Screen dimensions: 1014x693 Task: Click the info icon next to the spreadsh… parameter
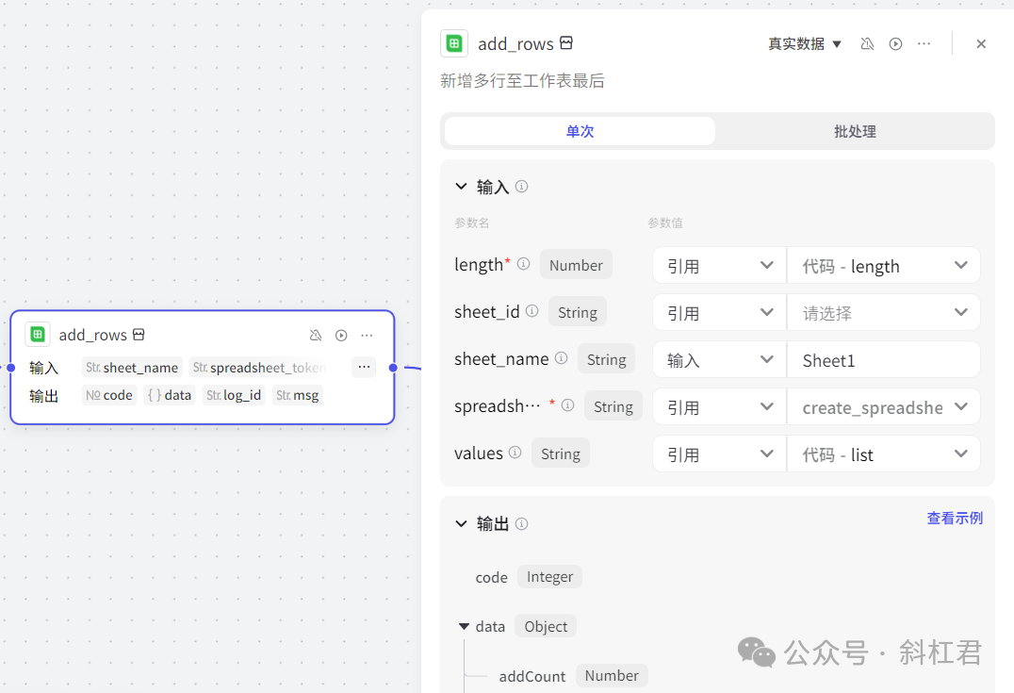click(x=568, y=405)
